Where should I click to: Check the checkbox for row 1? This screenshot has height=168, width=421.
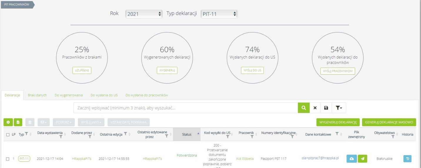click(8, 159)
